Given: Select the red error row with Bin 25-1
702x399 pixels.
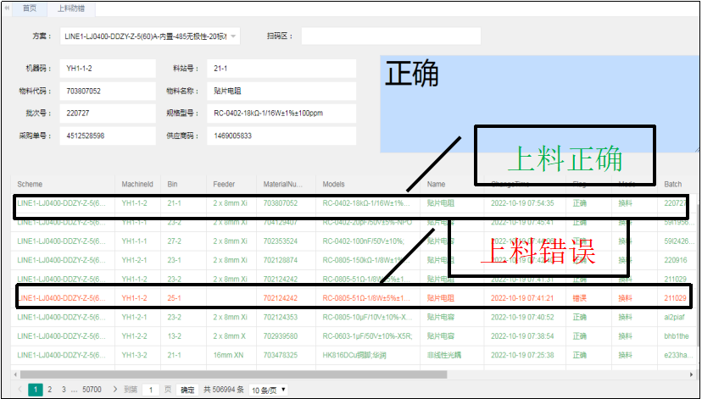Looking at the screenshot, I should click(339, 298).
